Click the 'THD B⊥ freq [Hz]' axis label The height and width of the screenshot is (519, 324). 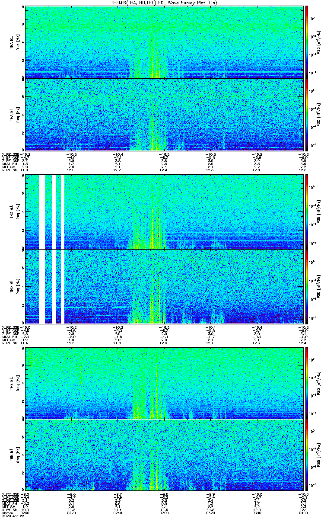pos(14,211)
